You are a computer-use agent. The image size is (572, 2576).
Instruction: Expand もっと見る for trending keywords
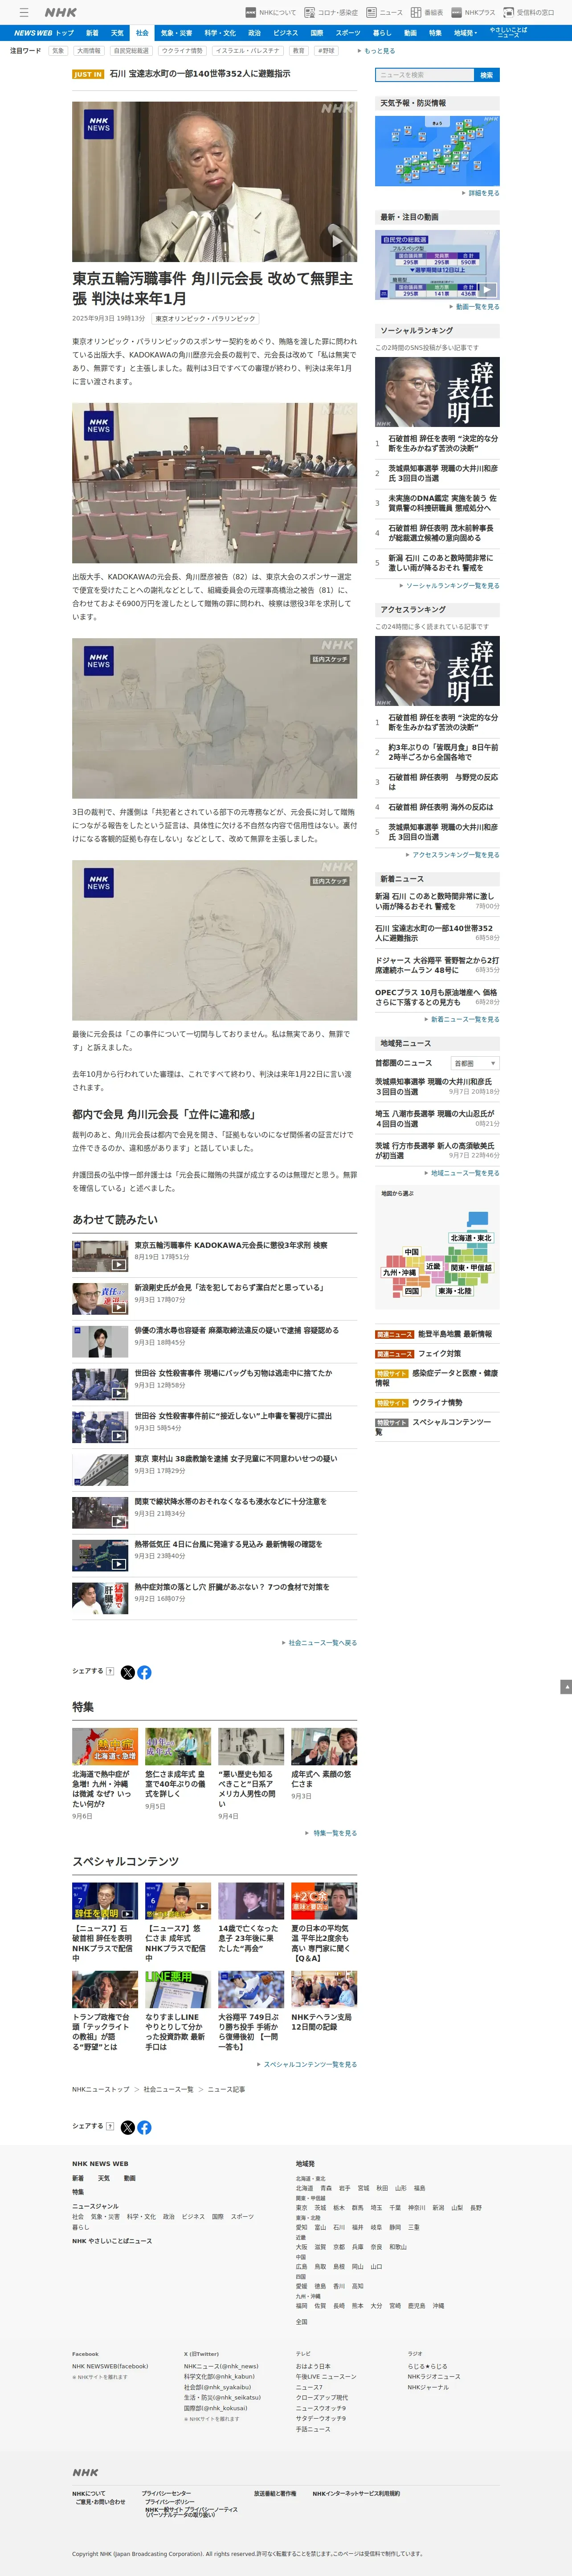376,50
